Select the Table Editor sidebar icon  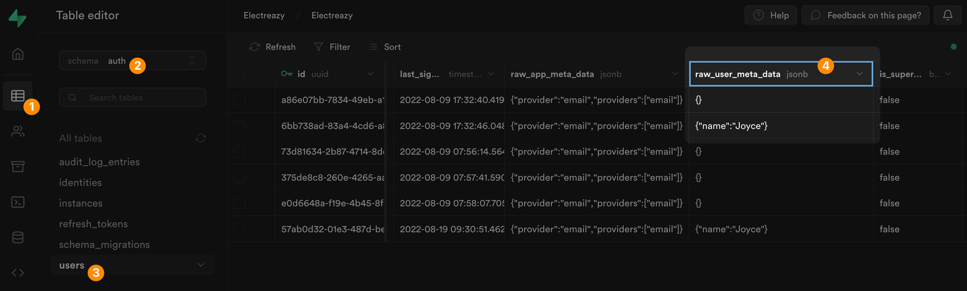tap(17, 96)
